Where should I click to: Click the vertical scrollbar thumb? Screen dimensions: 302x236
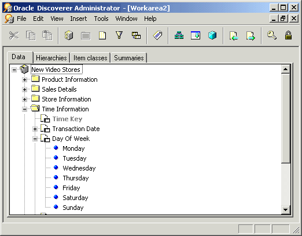286,118
